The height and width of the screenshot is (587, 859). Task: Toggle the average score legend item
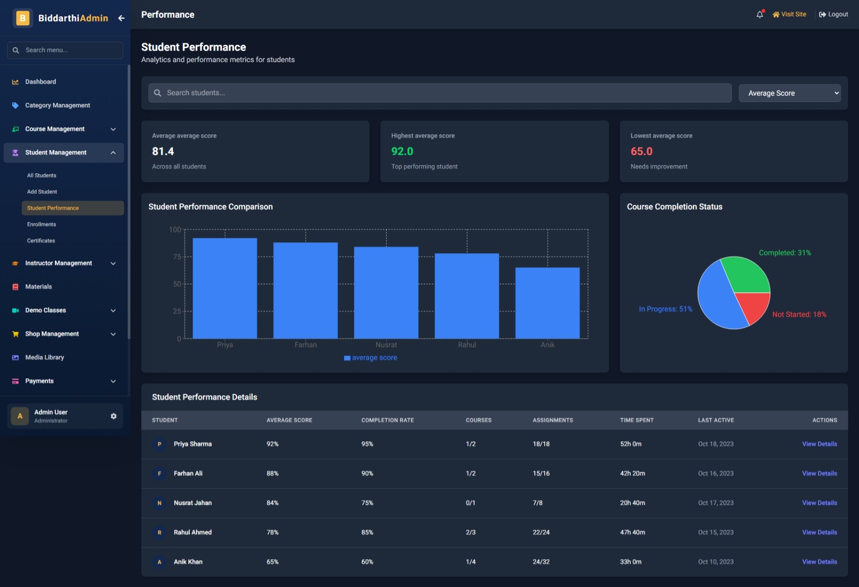tap(370, 358)
